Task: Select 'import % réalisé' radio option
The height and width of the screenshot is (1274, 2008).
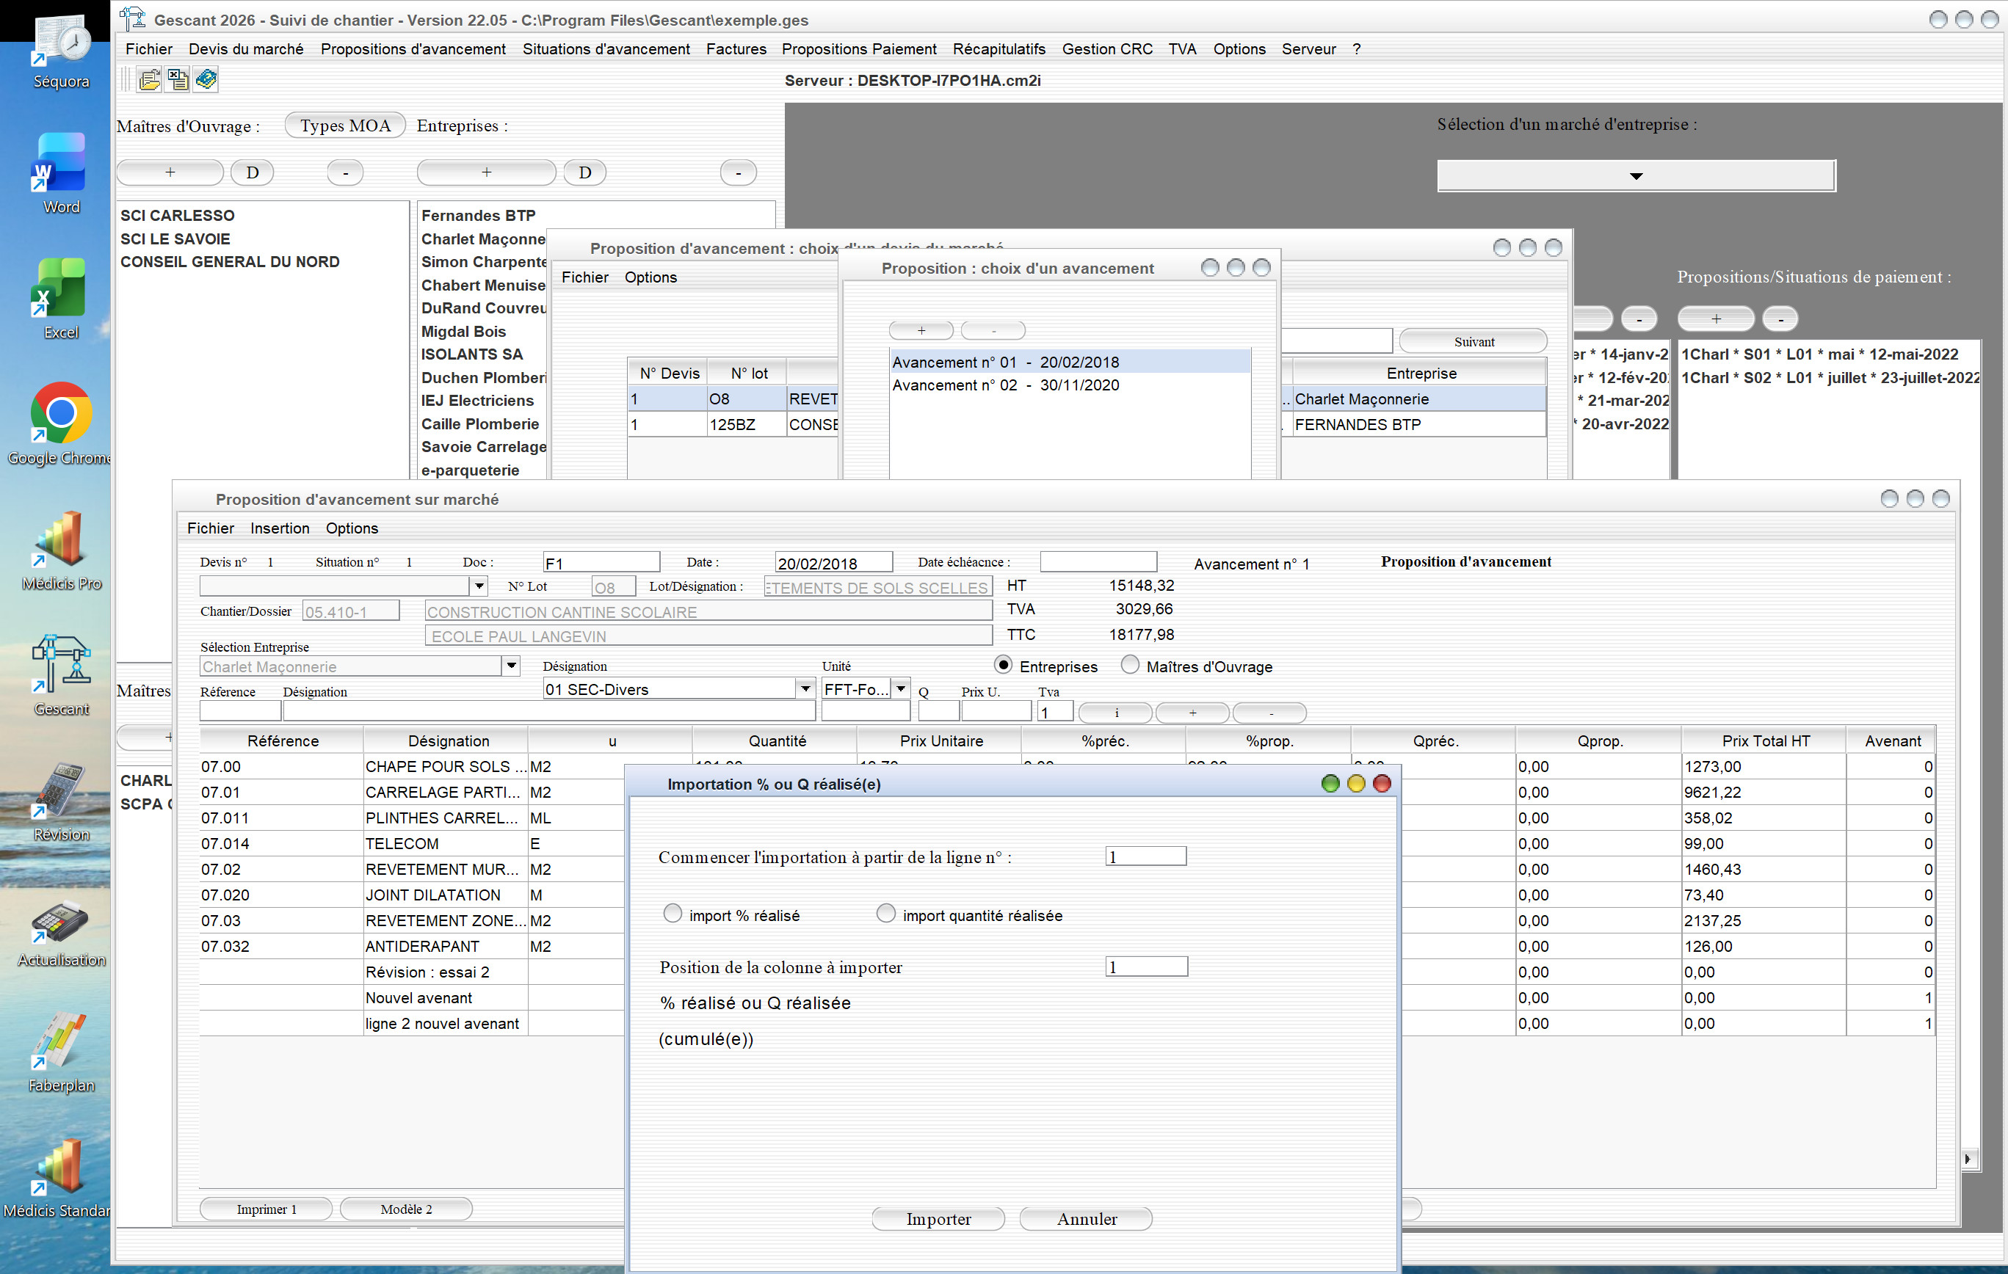Action: pyautogui.click(x=673, y=914)
